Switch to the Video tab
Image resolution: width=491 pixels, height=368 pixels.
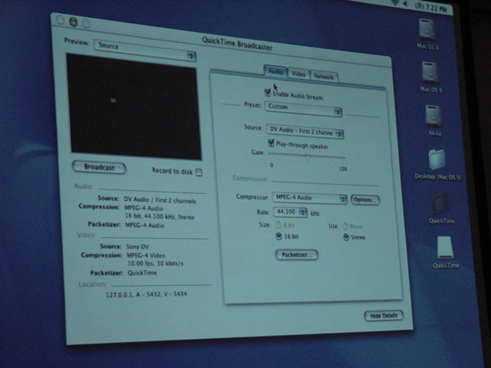299,74
